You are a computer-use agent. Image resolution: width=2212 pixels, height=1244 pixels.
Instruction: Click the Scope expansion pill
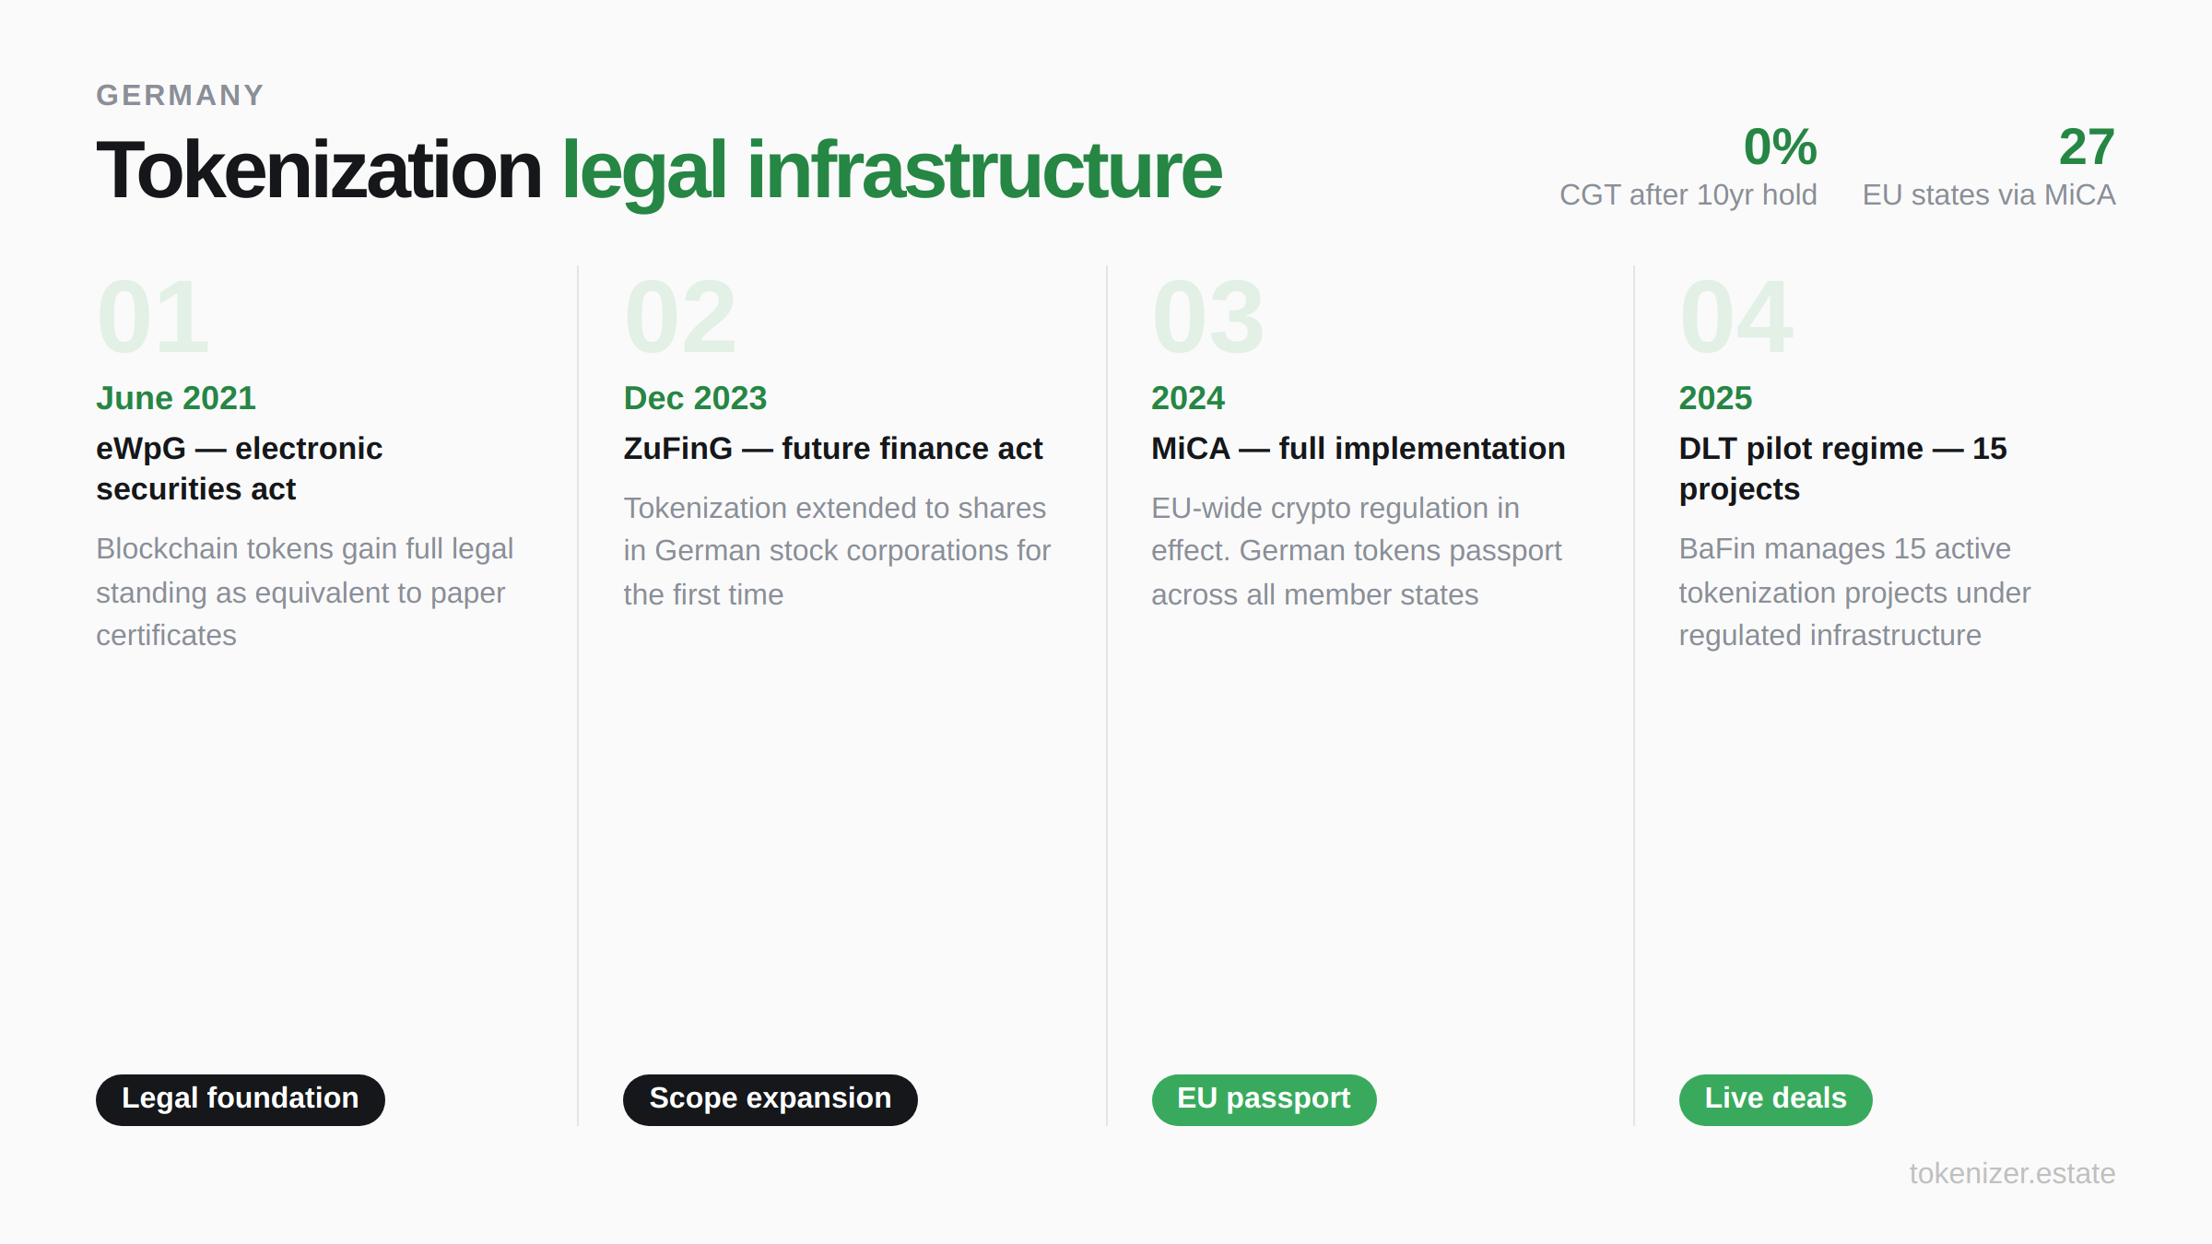pyautogui.click(x=770, y=1097)
